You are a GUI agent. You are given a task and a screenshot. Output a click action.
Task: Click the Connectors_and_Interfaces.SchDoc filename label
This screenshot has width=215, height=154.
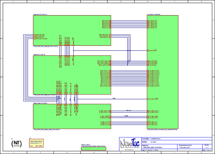pyautogui.click(x=162, y=130)
